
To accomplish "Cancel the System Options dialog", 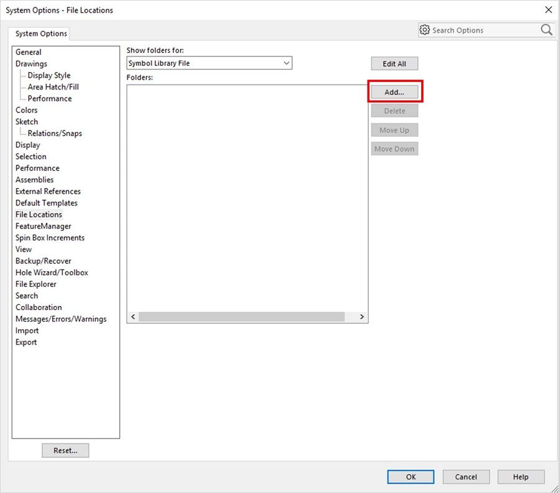I will pyautogui.click(x=466, y=477).
